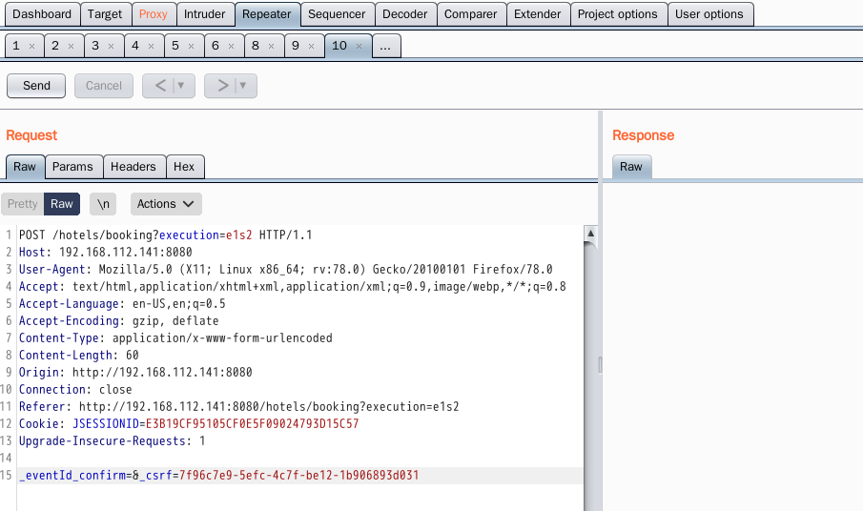Image resolution: width=863 pixels, height=511 pixels.
Task: Toggle the \n non-printable characters button
Action: (103, 204)
